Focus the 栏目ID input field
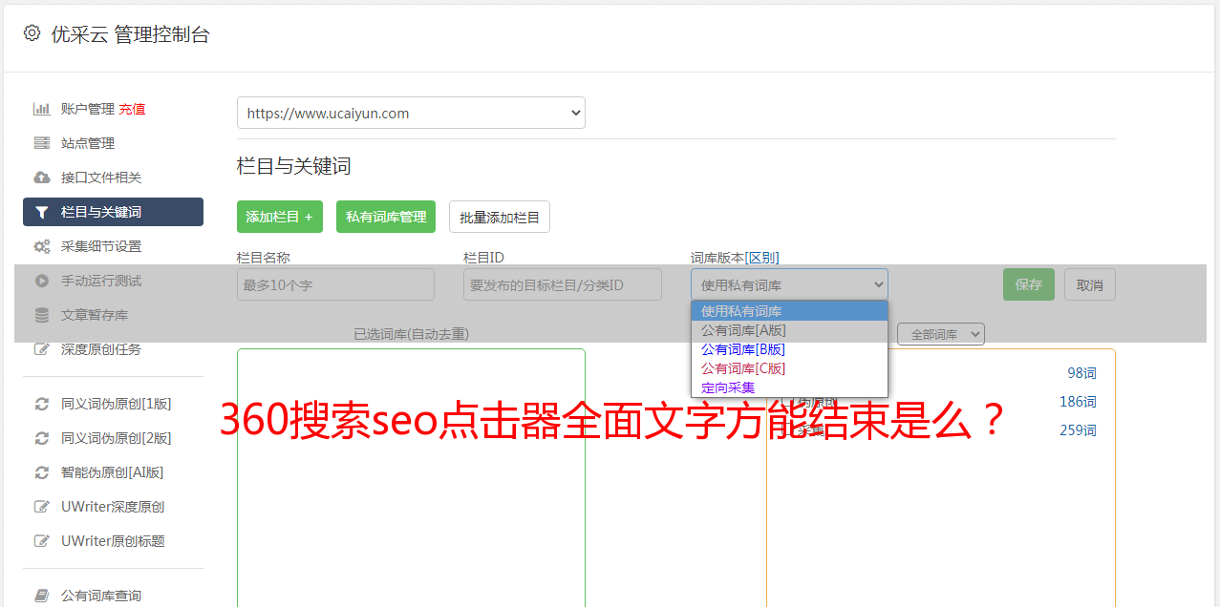 (563, 284)
